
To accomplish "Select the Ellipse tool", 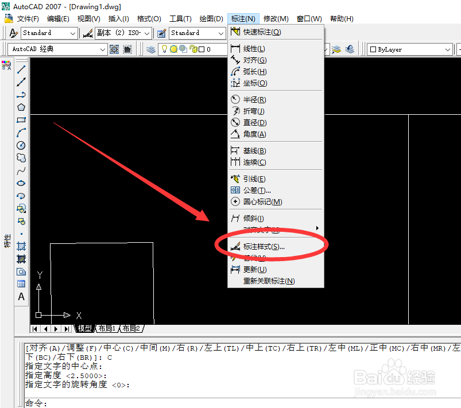I will (x=21, y=183).
